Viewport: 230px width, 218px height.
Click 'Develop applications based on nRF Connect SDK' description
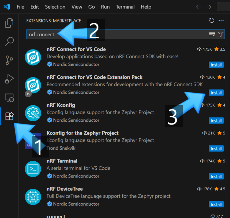coord(112,56)
